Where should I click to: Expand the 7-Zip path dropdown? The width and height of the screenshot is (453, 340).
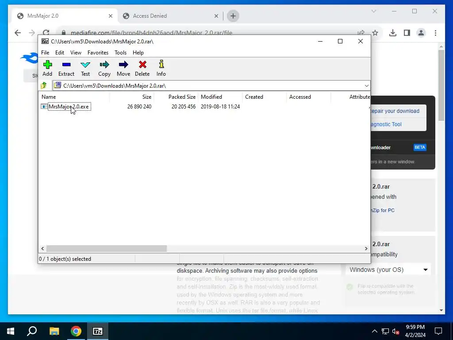click(x=366, y=85)
